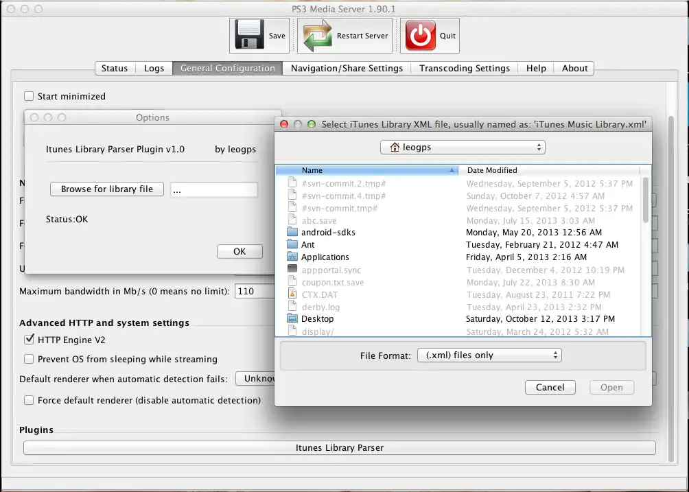689x492 pixels.
Task: Click OK in the Options dialog
Action: (x=240, y=251)
